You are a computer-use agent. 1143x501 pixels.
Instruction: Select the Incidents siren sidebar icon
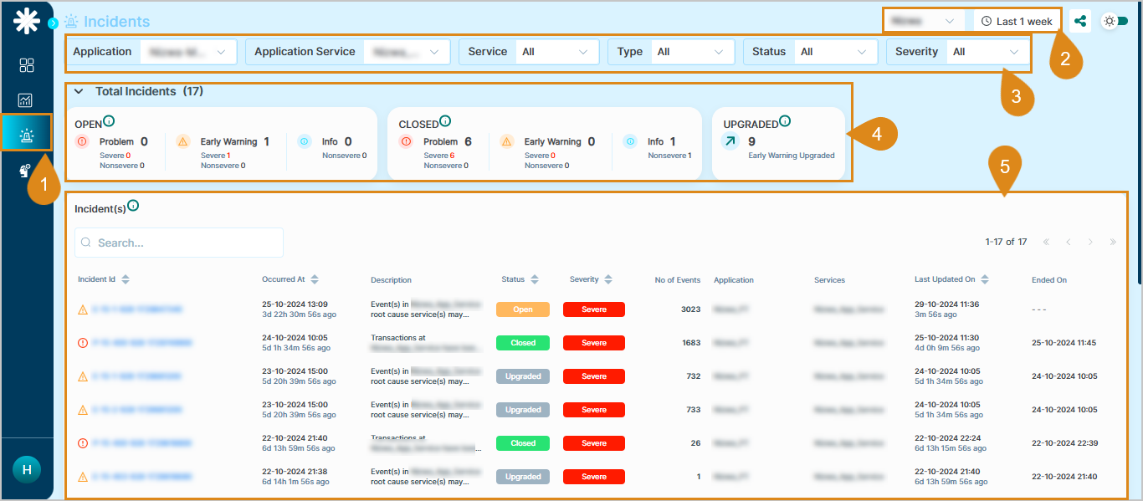pos(26,135)
